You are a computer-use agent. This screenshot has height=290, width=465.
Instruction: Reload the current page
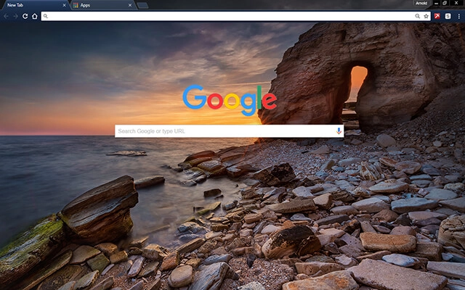[x=25, y=16]
